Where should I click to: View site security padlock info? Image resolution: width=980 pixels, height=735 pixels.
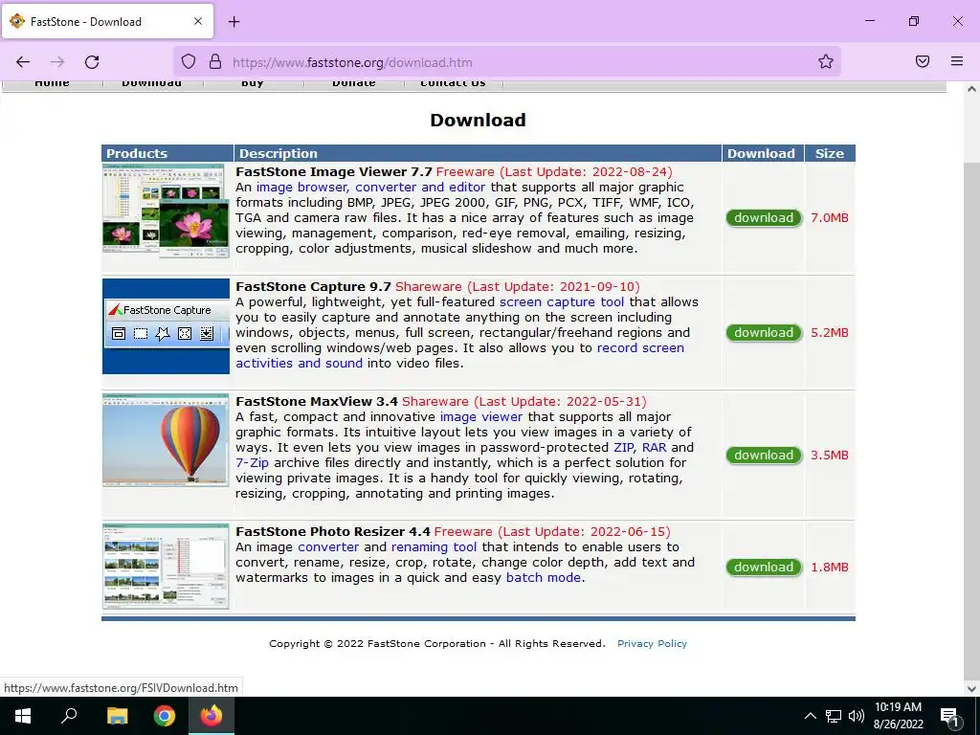pos(215,61)
